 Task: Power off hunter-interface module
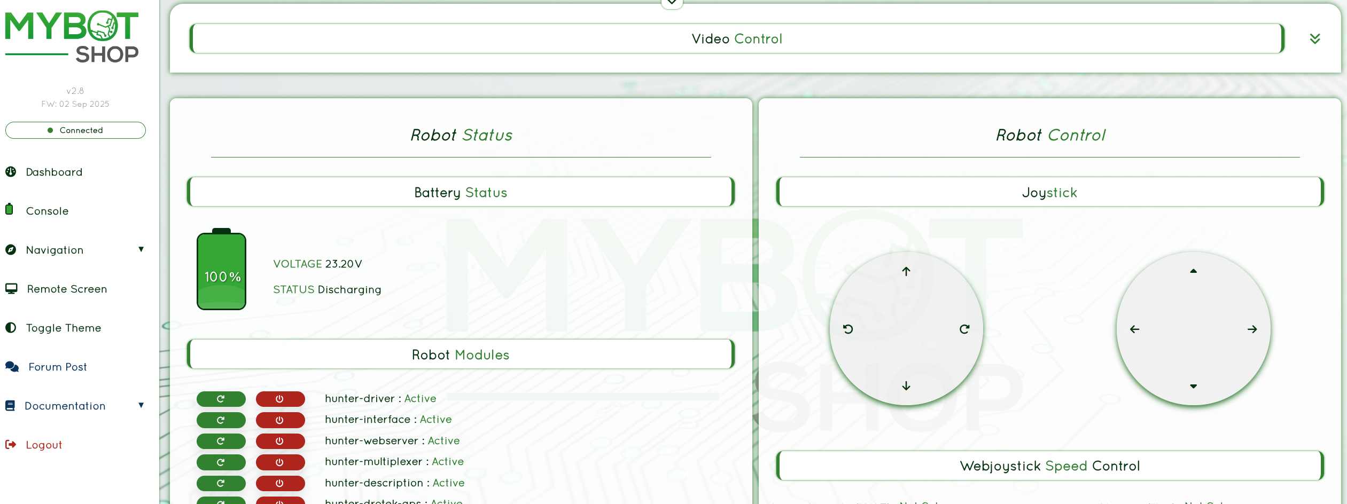tap(280, 420)
